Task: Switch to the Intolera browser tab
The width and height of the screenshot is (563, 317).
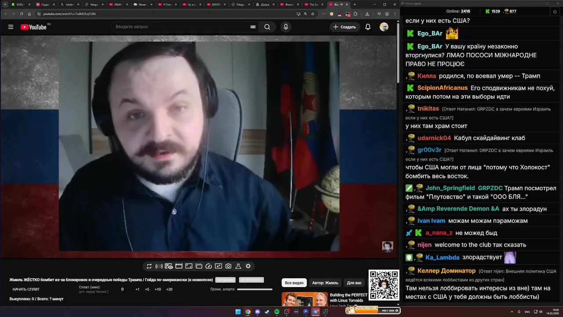Action: point(69,4)
